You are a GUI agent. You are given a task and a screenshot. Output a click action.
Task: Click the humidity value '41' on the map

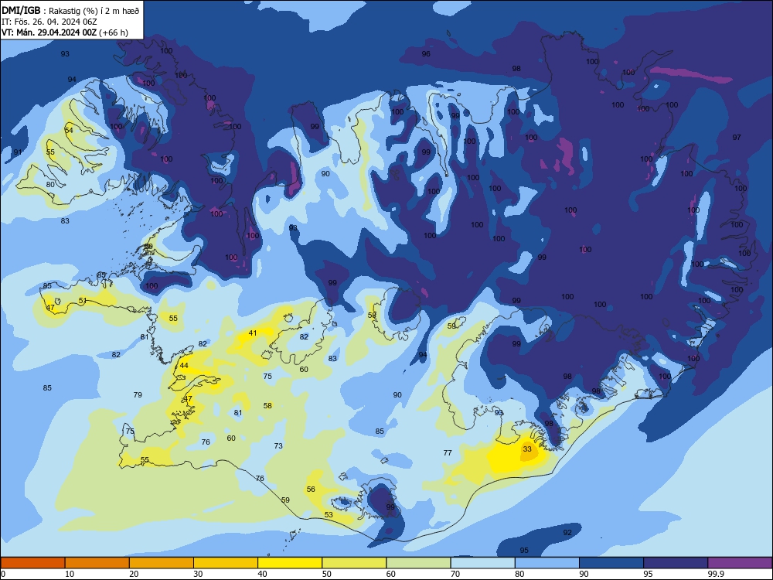pyautogui.click(x=253, y=333)
